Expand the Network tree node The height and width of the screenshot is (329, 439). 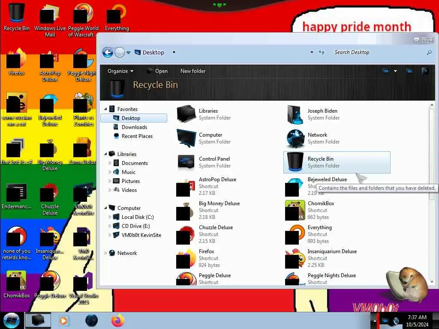105,253
